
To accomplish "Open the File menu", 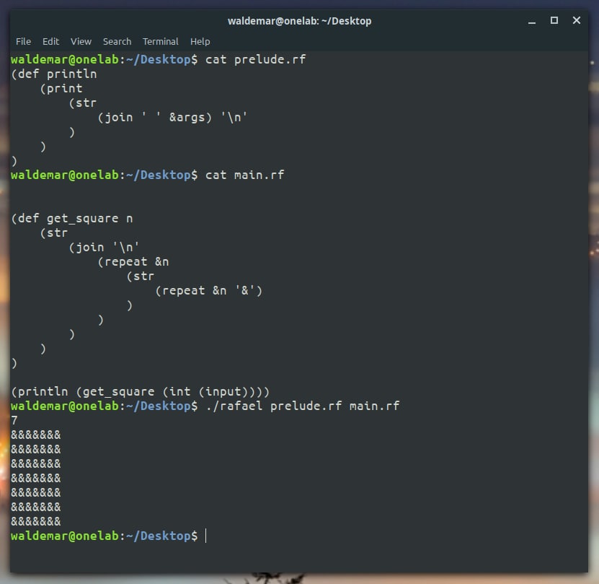I will (x=23, y=41).
